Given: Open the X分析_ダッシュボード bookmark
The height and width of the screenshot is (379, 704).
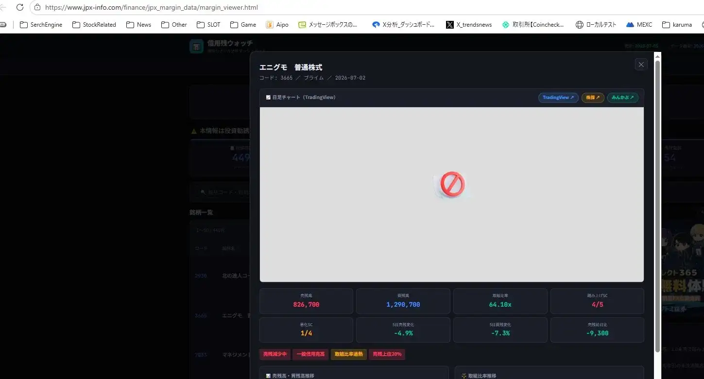Looking at the screenshot, I should (x=403, y=25).
